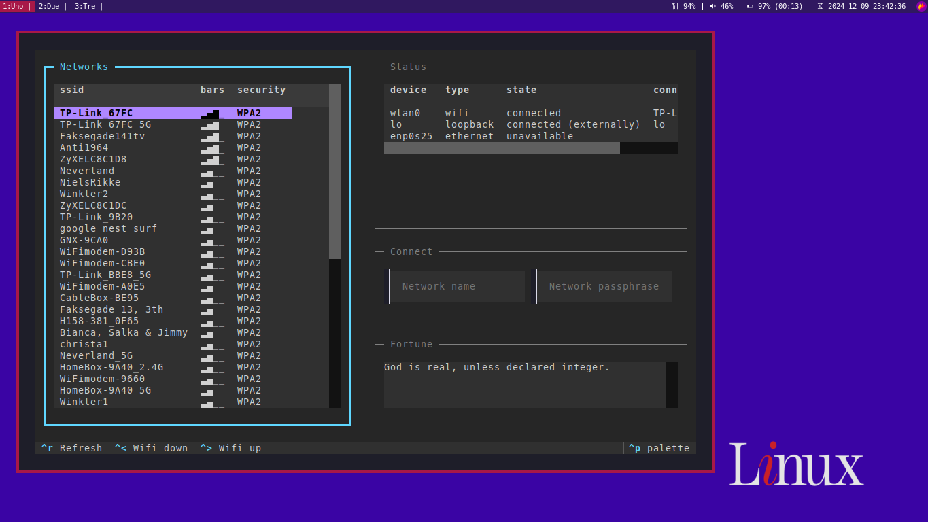Click signal bars of TP-Link_67FC_5G
928x522 pixels.
coord(212,124)
